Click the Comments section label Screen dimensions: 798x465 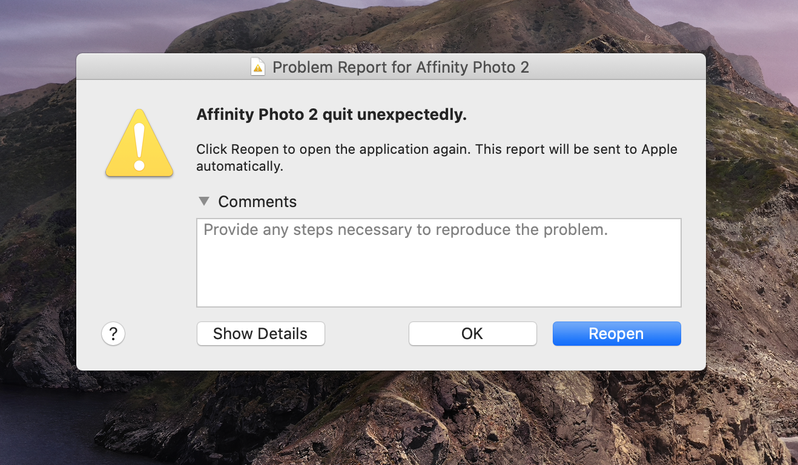pos(257,202)
